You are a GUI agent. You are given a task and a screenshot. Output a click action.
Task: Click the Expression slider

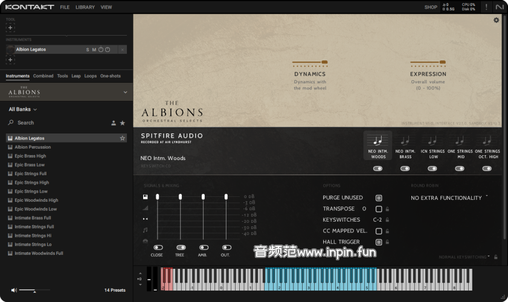(428, 62)
